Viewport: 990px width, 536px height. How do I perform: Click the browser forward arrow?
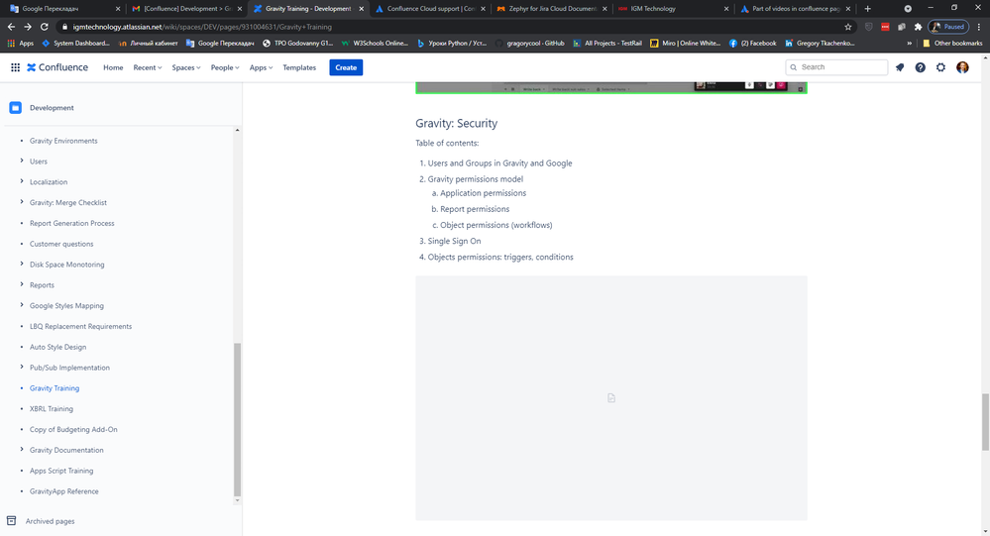(x=27, y=27)
